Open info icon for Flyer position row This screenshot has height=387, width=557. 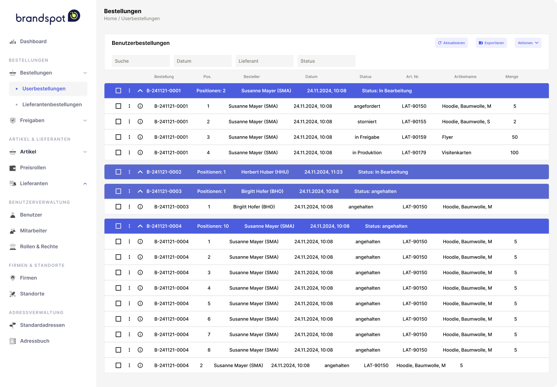[140, 137]
